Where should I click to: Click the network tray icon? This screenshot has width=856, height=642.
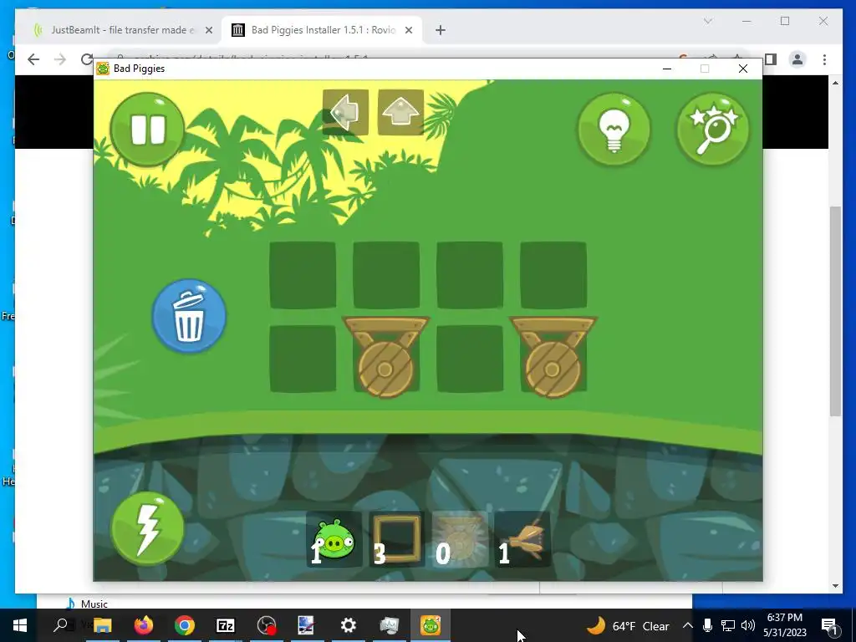pyautogui.click(x=728, y=625)
